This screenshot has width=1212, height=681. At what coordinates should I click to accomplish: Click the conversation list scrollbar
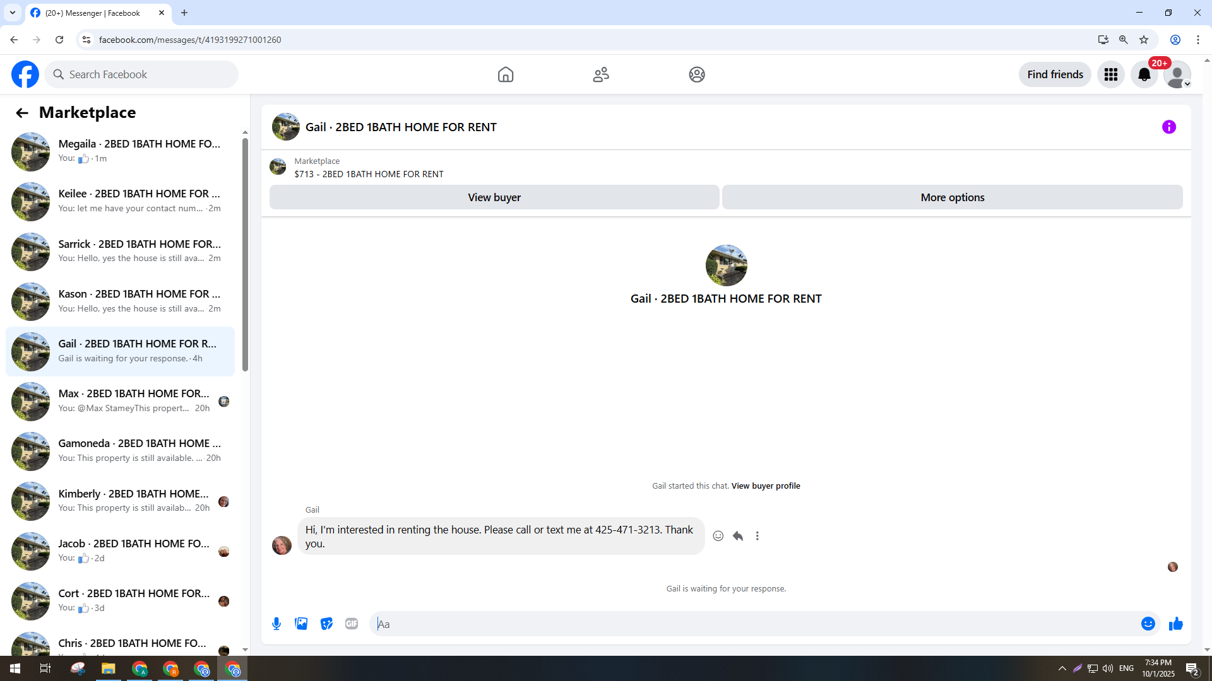point(245,255)
